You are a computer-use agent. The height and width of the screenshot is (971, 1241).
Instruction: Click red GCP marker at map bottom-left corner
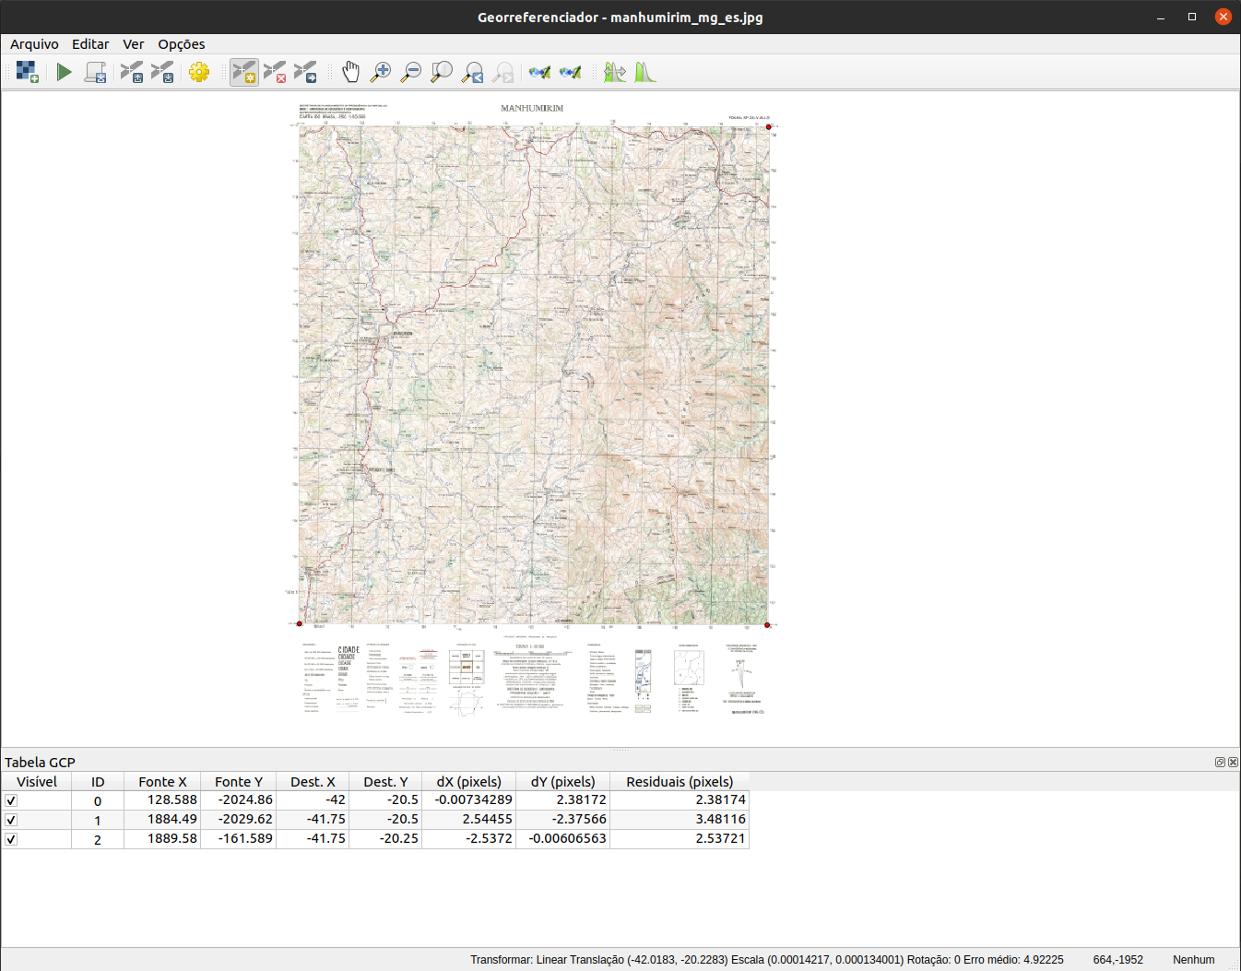[x=300, y=623]
